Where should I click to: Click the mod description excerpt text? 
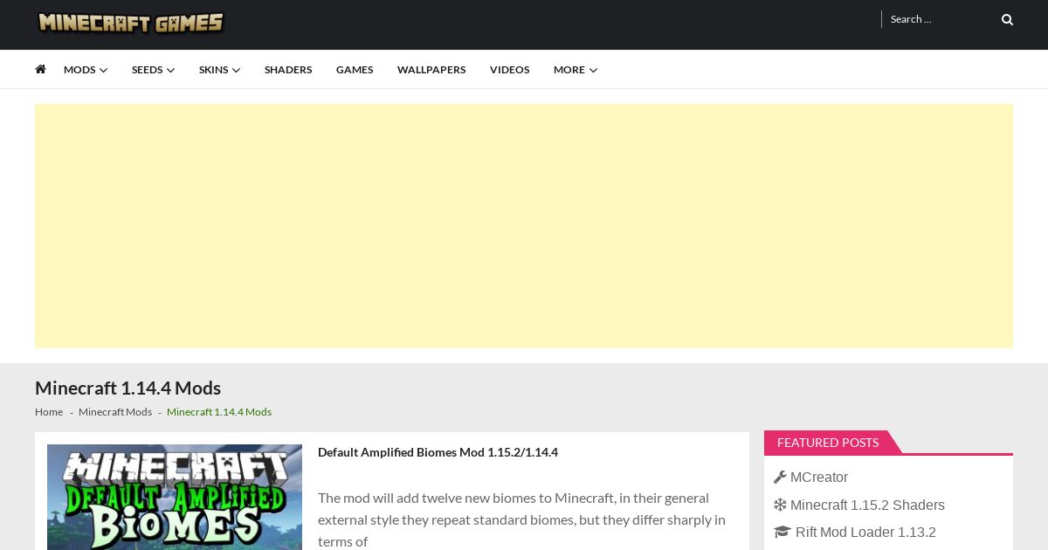521,519
